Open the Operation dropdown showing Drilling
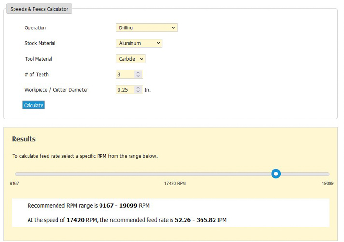This screenshot has width=344, height=242. pyautogui.click(x=146, y=28)
